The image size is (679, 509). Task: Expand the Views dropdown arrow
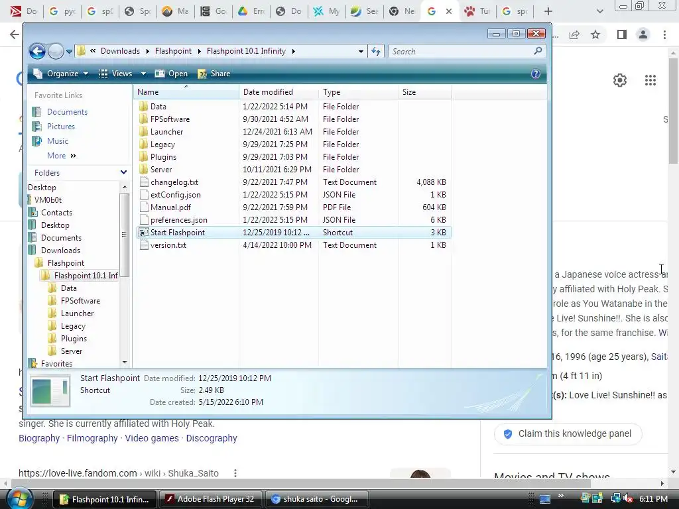(143, 74)
